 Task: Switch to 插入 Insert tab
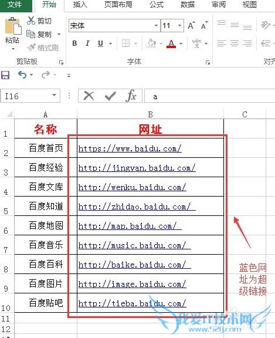(80, 5)
